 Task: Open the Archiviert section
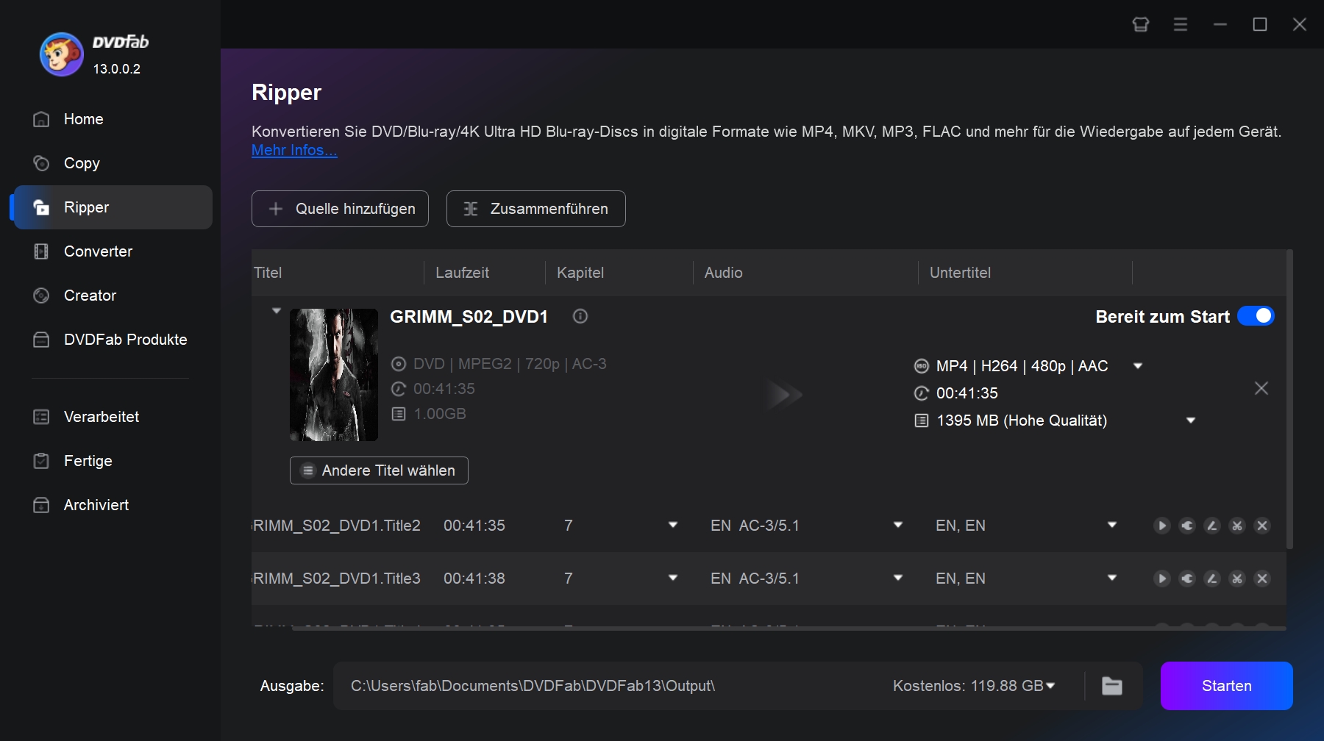(x=113, y=505)
